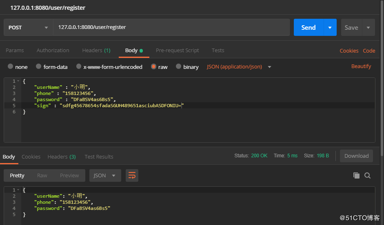Click the Beautify link
The height and width of the screenshot is (225, 384).
[x=361, y=66]
